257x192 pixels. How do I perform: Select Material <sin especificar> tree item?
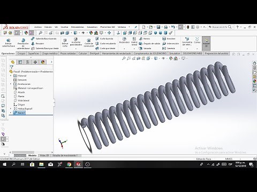coord(28,88)
